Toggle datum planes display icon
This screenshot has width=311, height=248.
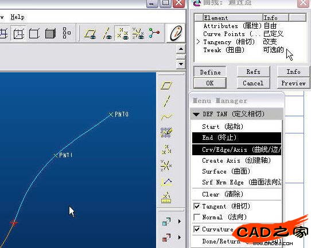(90, 33)
